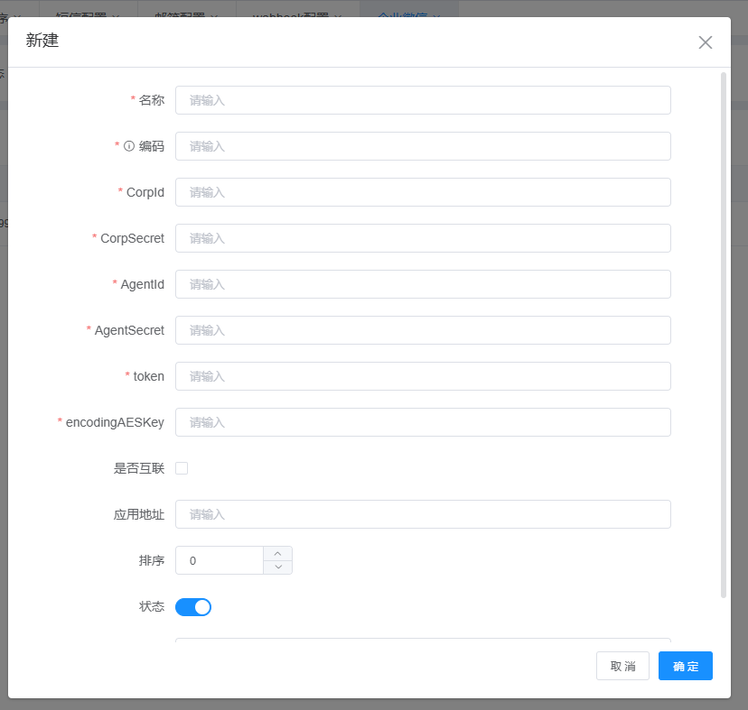
Task: Close the 新建 dialog with the X icon
Action: [706, 42]
